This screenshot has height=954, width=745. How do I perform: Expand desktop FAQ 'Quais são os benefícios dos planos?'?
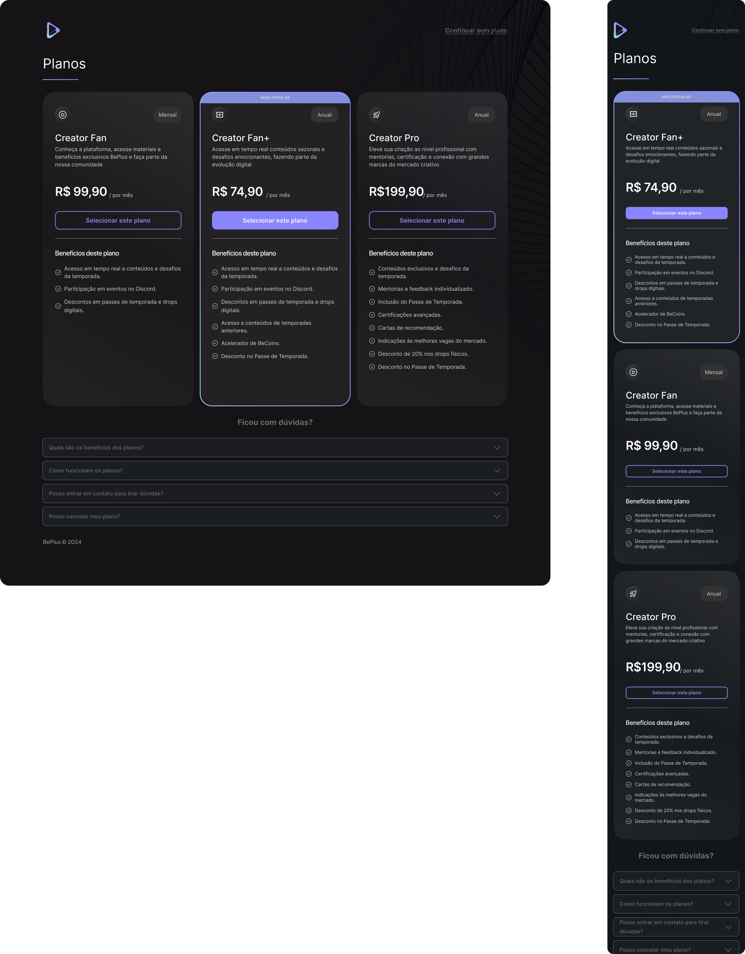coord(275,448)
